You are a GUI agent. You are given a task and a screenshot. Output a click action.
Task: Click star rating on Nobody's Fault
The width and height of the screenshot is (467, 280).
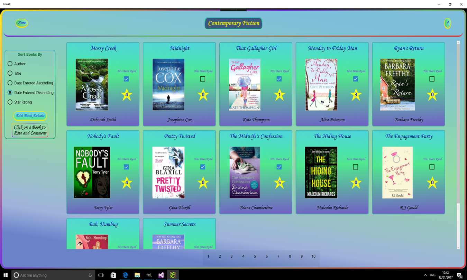coord(127,183)
